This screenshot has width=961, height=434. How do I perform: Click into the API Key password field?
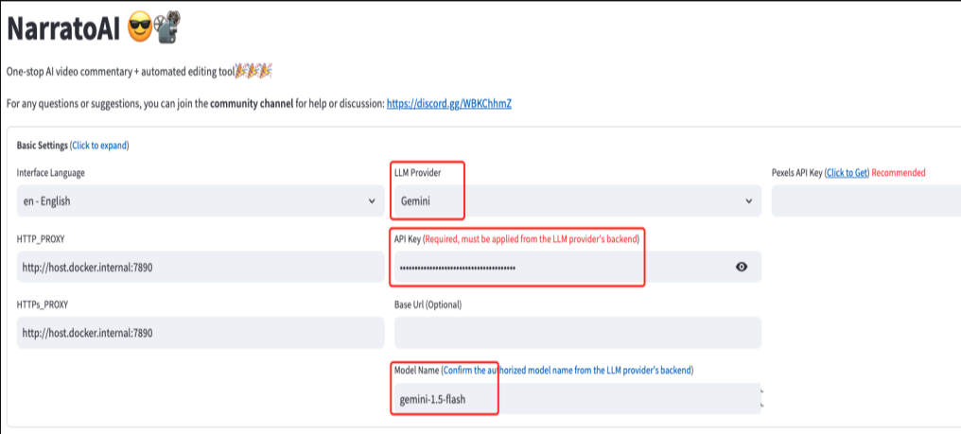click(577, 267)
